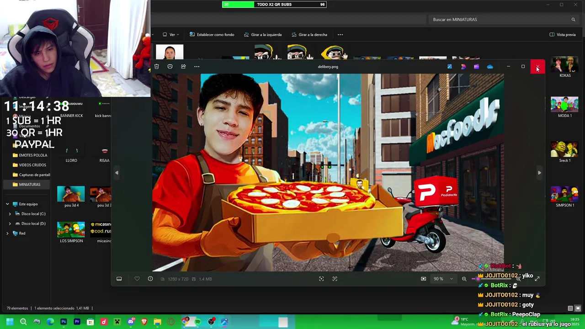585x329 pixels.
Task: Open Spotify from taskbar
Action: 197,322
